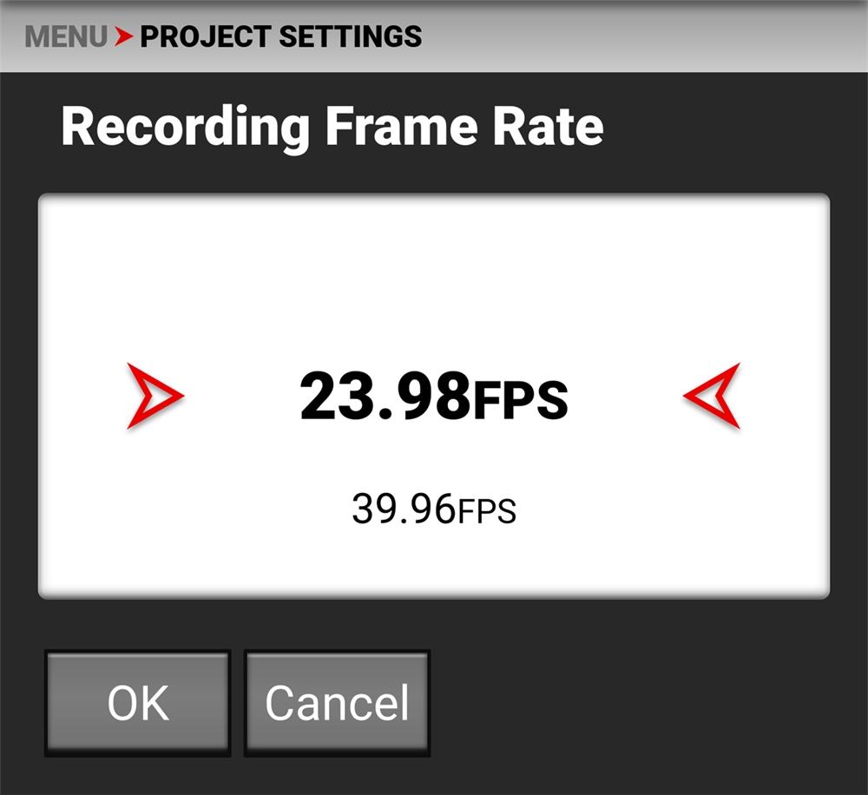Click the FPS unit beside 23.98
Viewport: 868px width, 795px height.
(520, 401)
